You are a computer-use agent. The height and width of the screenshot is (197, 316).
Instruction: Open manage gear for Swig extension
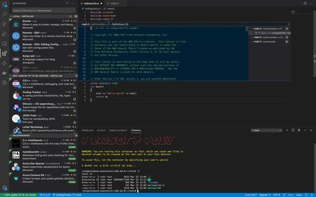pyautogui.click(x=75, y=63)
